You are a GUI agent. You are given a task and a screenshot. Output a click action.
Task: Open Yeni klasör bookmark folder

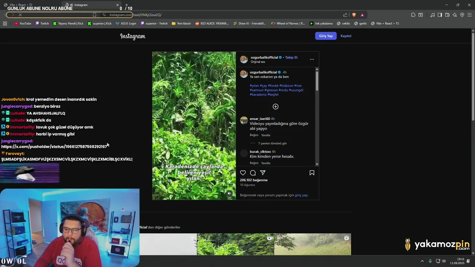coord(181,23)
